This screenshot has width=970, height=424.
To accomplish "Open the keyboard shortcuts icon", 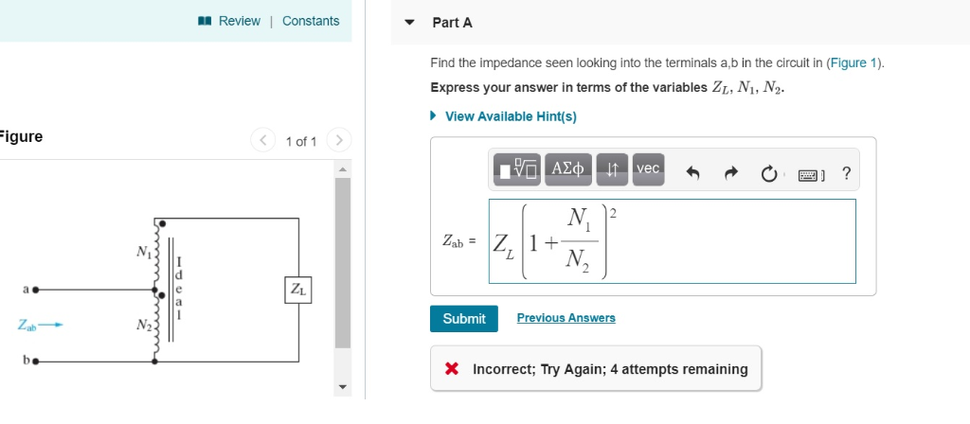I will pyautogui.click(x=811, y=176).
